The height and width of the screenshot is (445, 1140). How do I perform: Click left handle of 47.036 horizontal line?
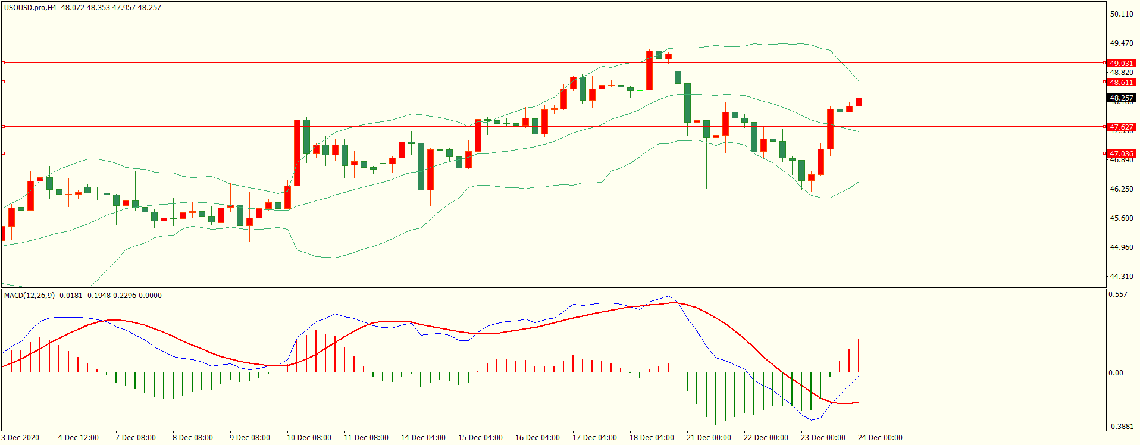click(4, 153)
